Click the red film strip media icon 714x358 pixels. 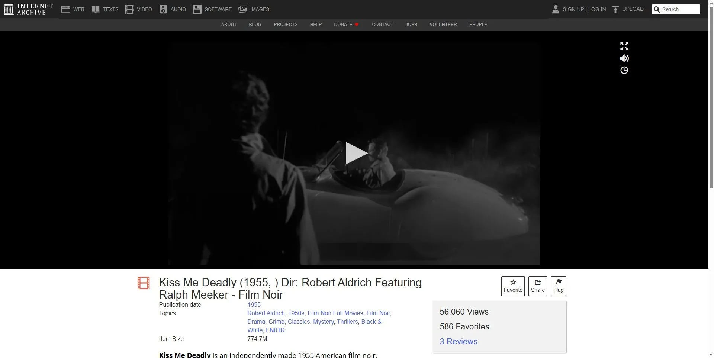[x=144, y=283]
